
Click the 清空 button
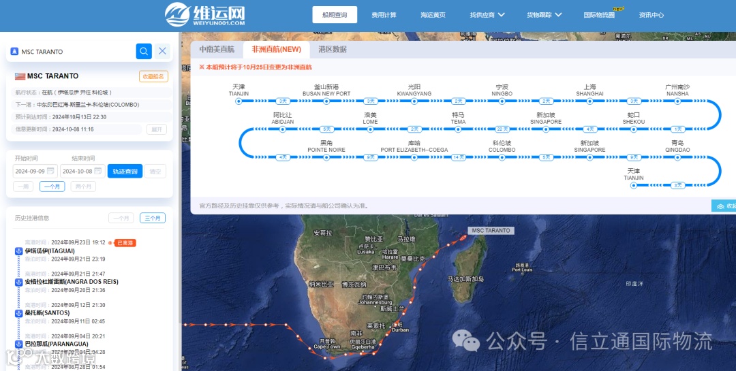pyautogui.click(x=155, y=171)
